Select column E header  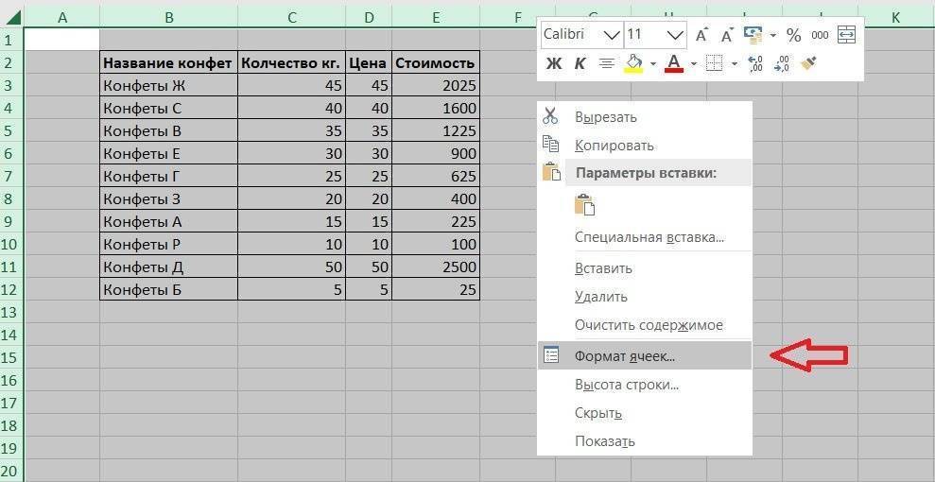tap(436, 18)
